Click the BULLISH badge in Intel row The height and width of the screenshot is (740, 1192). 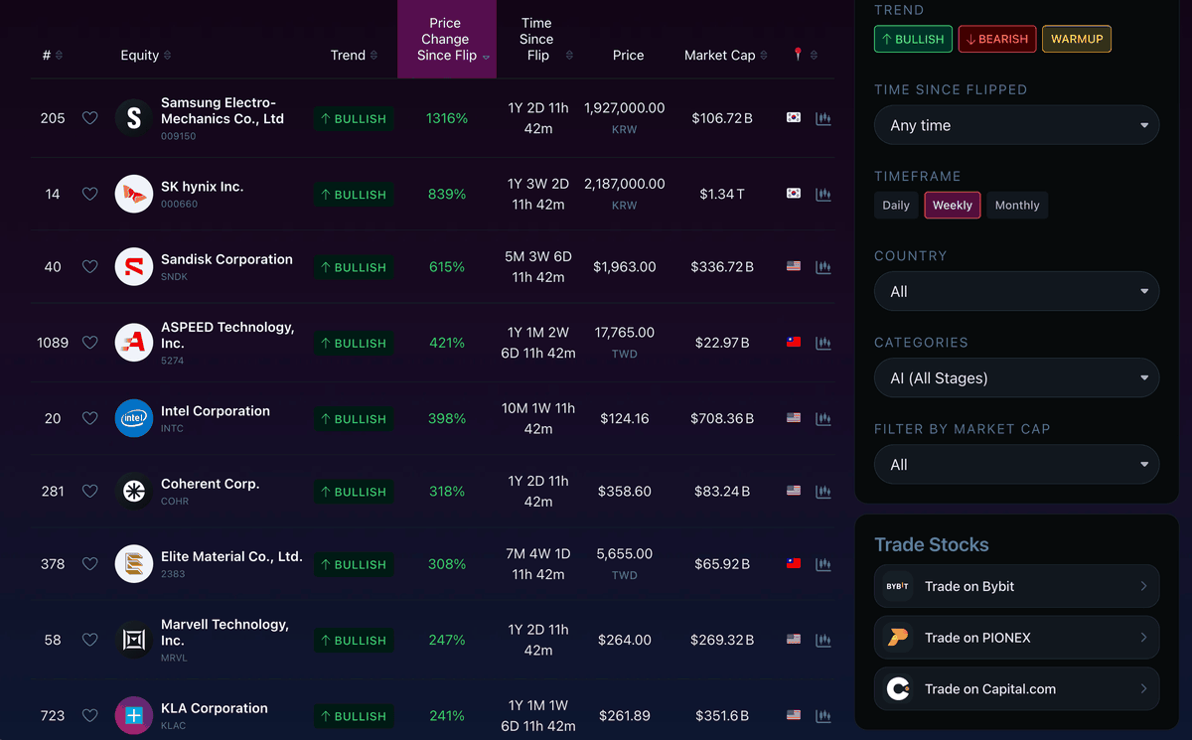tap(354, 419)
